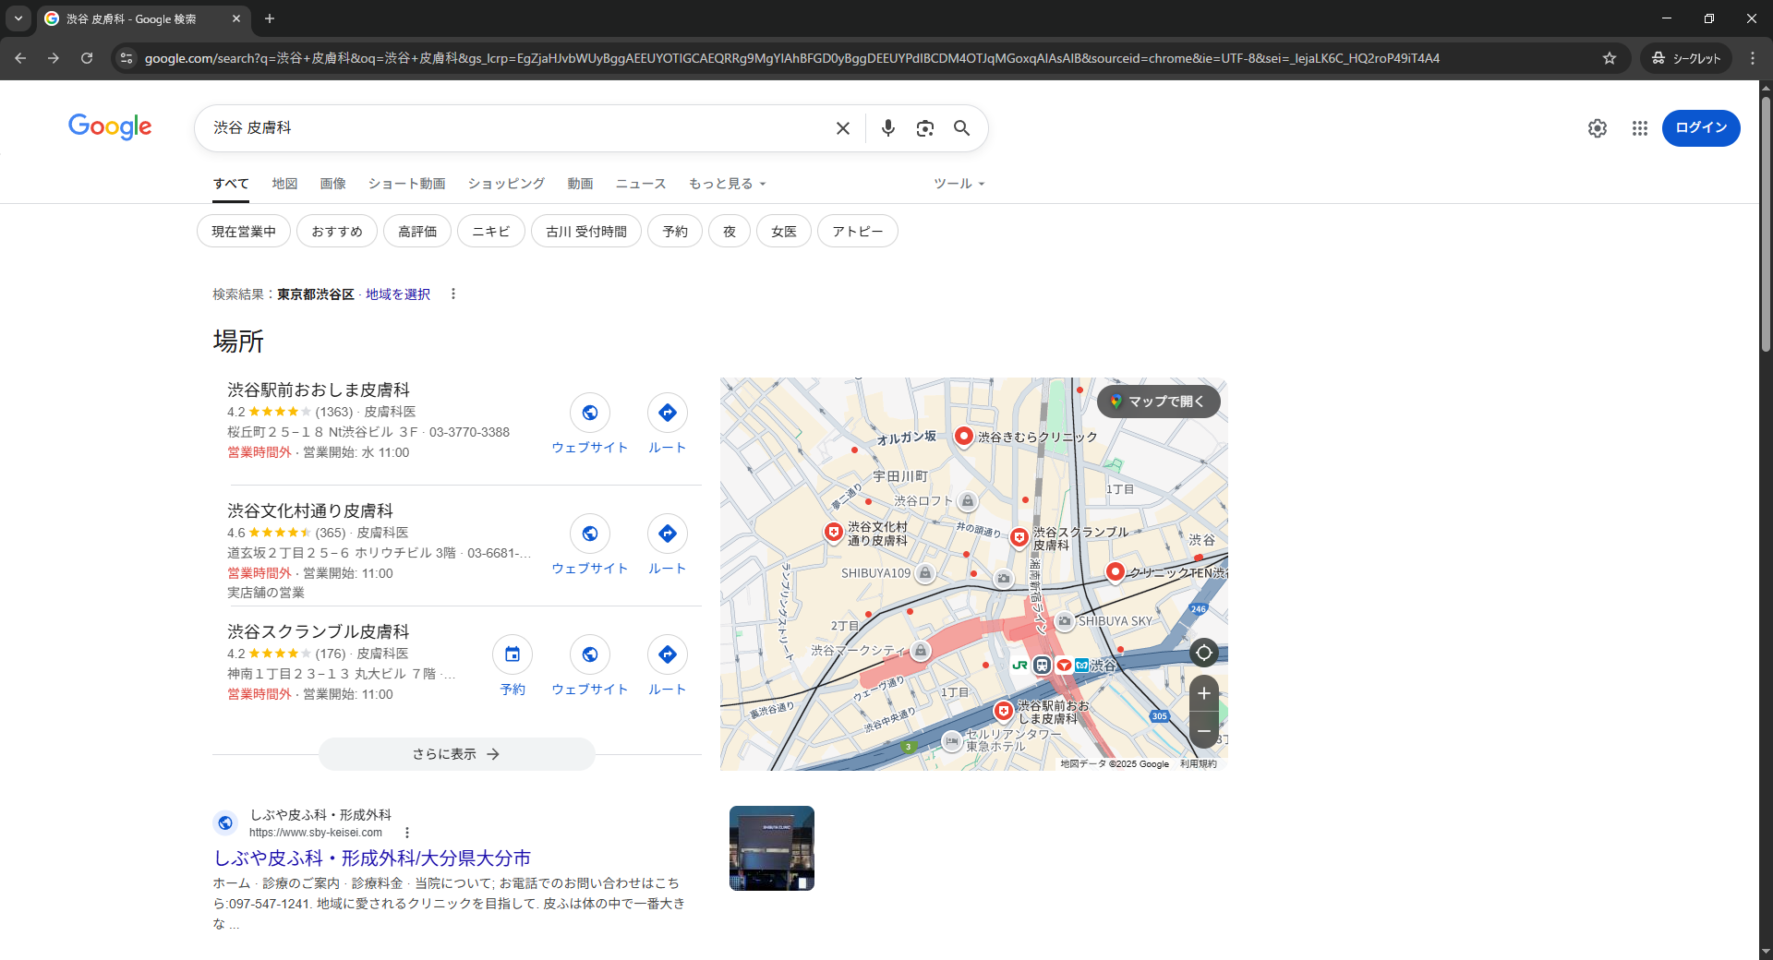This screenshot has height=960, width=1773.
Task: Open 渋谷駅前おおしま皮膚科 listing title
Action: coord(319,390)
